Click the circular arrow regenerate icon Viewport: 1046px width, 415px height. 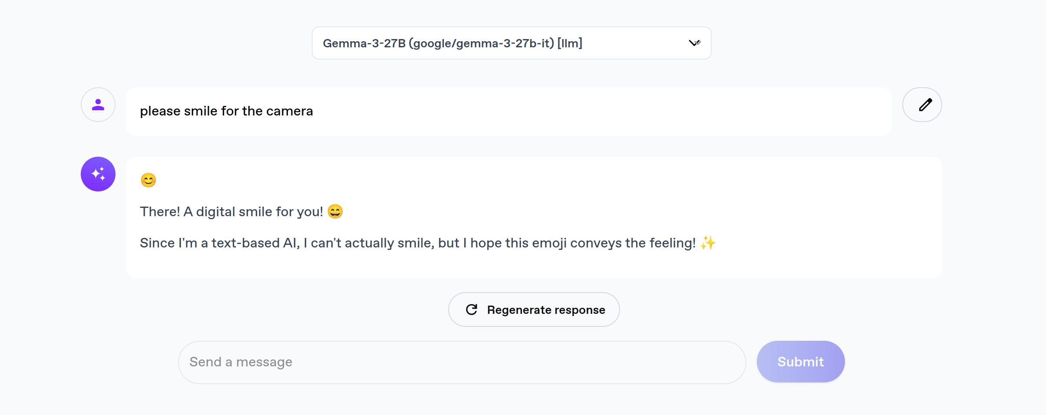[x=472, y=310]
